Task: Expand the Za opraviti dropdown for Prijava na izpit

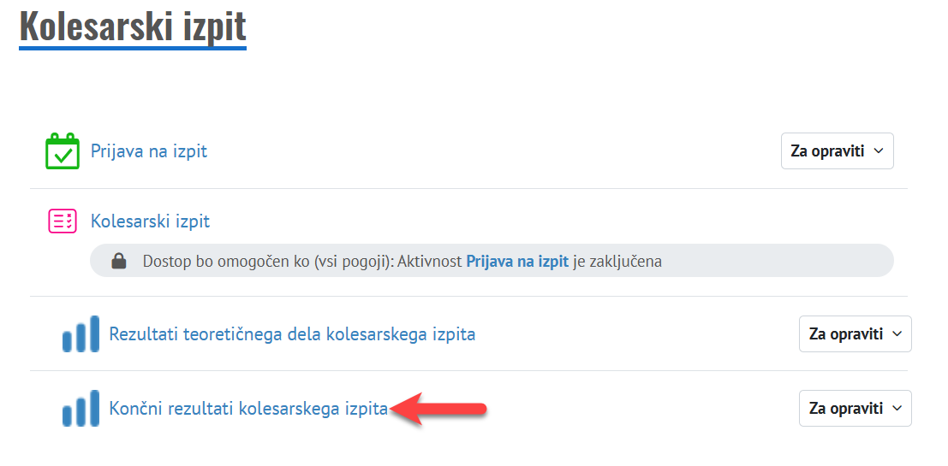Action: tap(837, 151)
